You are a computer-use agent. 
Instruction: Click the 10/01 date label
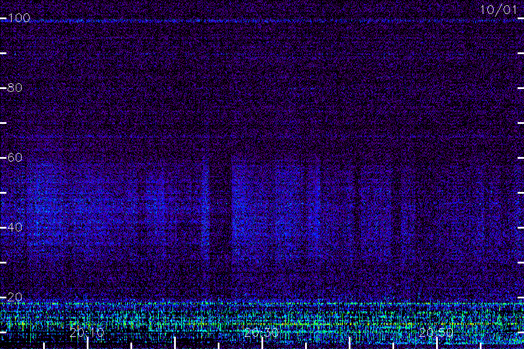[x=498, y=10]
